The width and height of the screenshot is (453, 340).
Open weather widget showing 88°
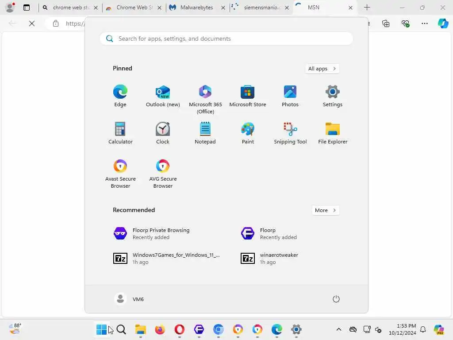point(15,329)
